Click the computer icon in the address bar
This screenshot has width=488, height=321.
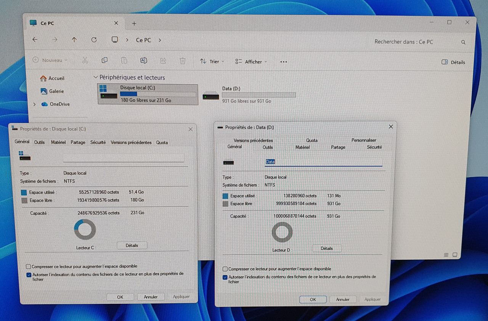[x=114, y=40]
